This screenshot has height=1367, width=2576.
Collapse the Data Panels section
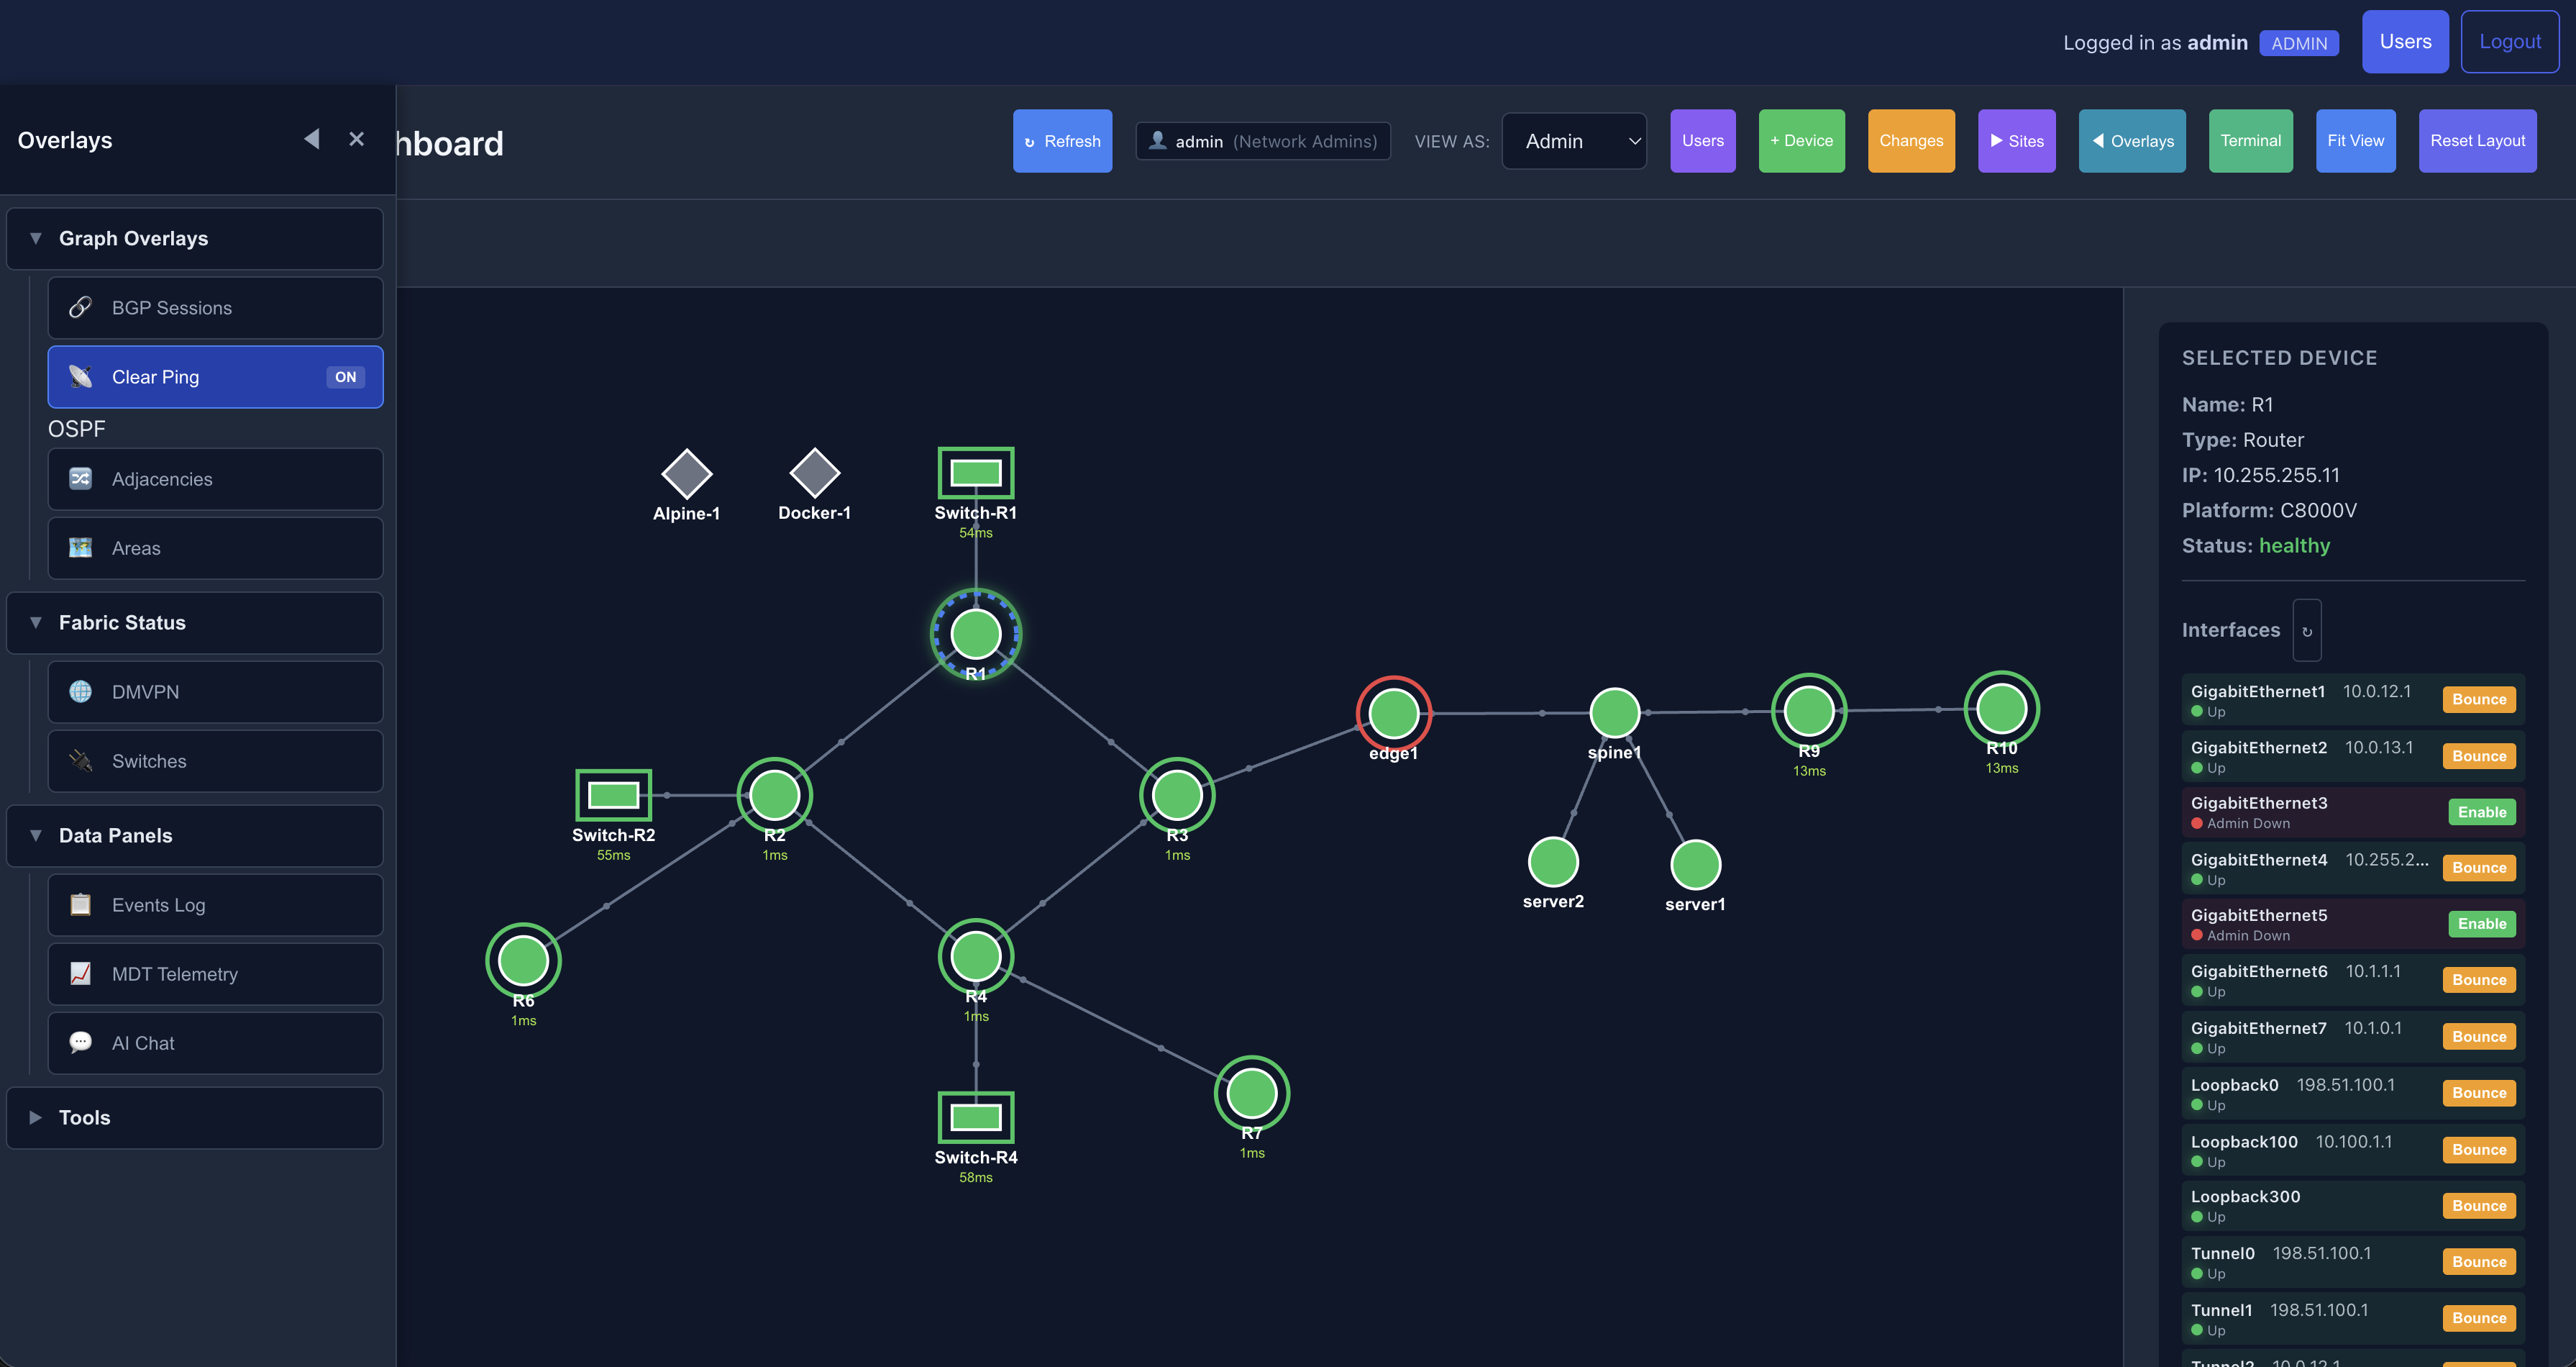195,835
